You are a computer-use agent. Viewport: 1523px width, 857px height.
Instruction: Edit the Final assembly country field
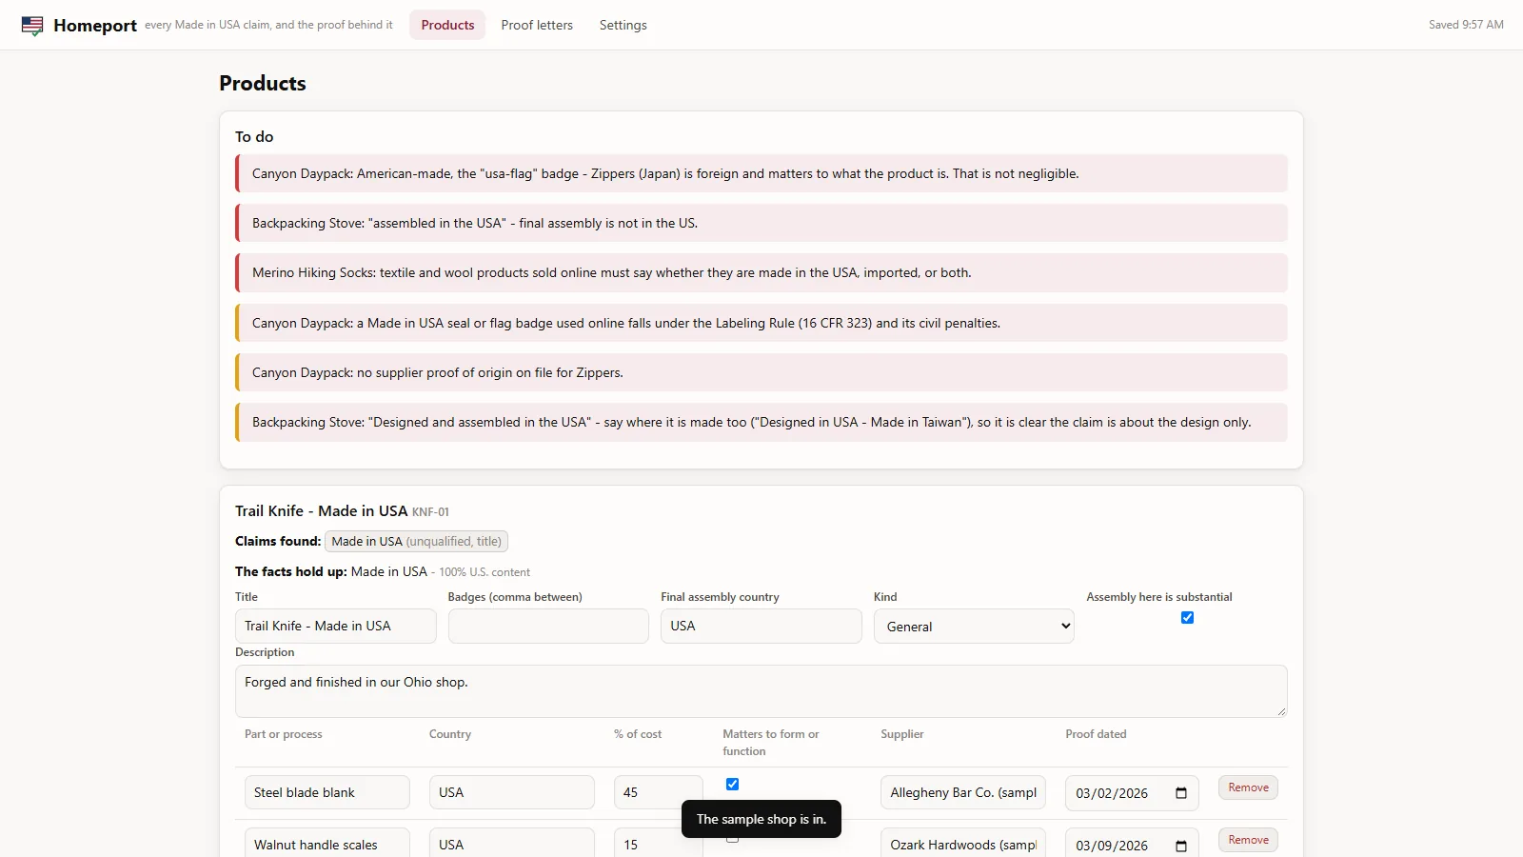click(761, 627)
